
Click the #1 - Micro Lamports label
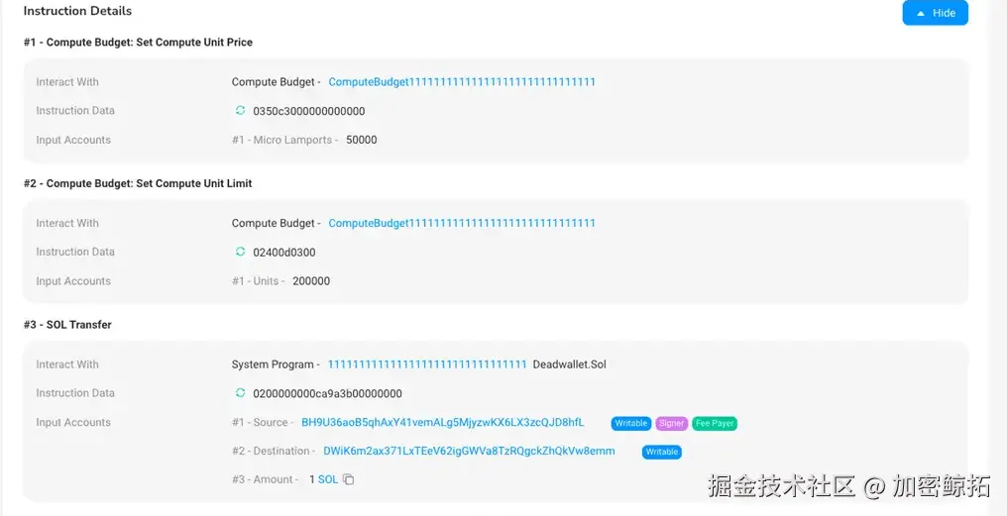tap(284, 140)
